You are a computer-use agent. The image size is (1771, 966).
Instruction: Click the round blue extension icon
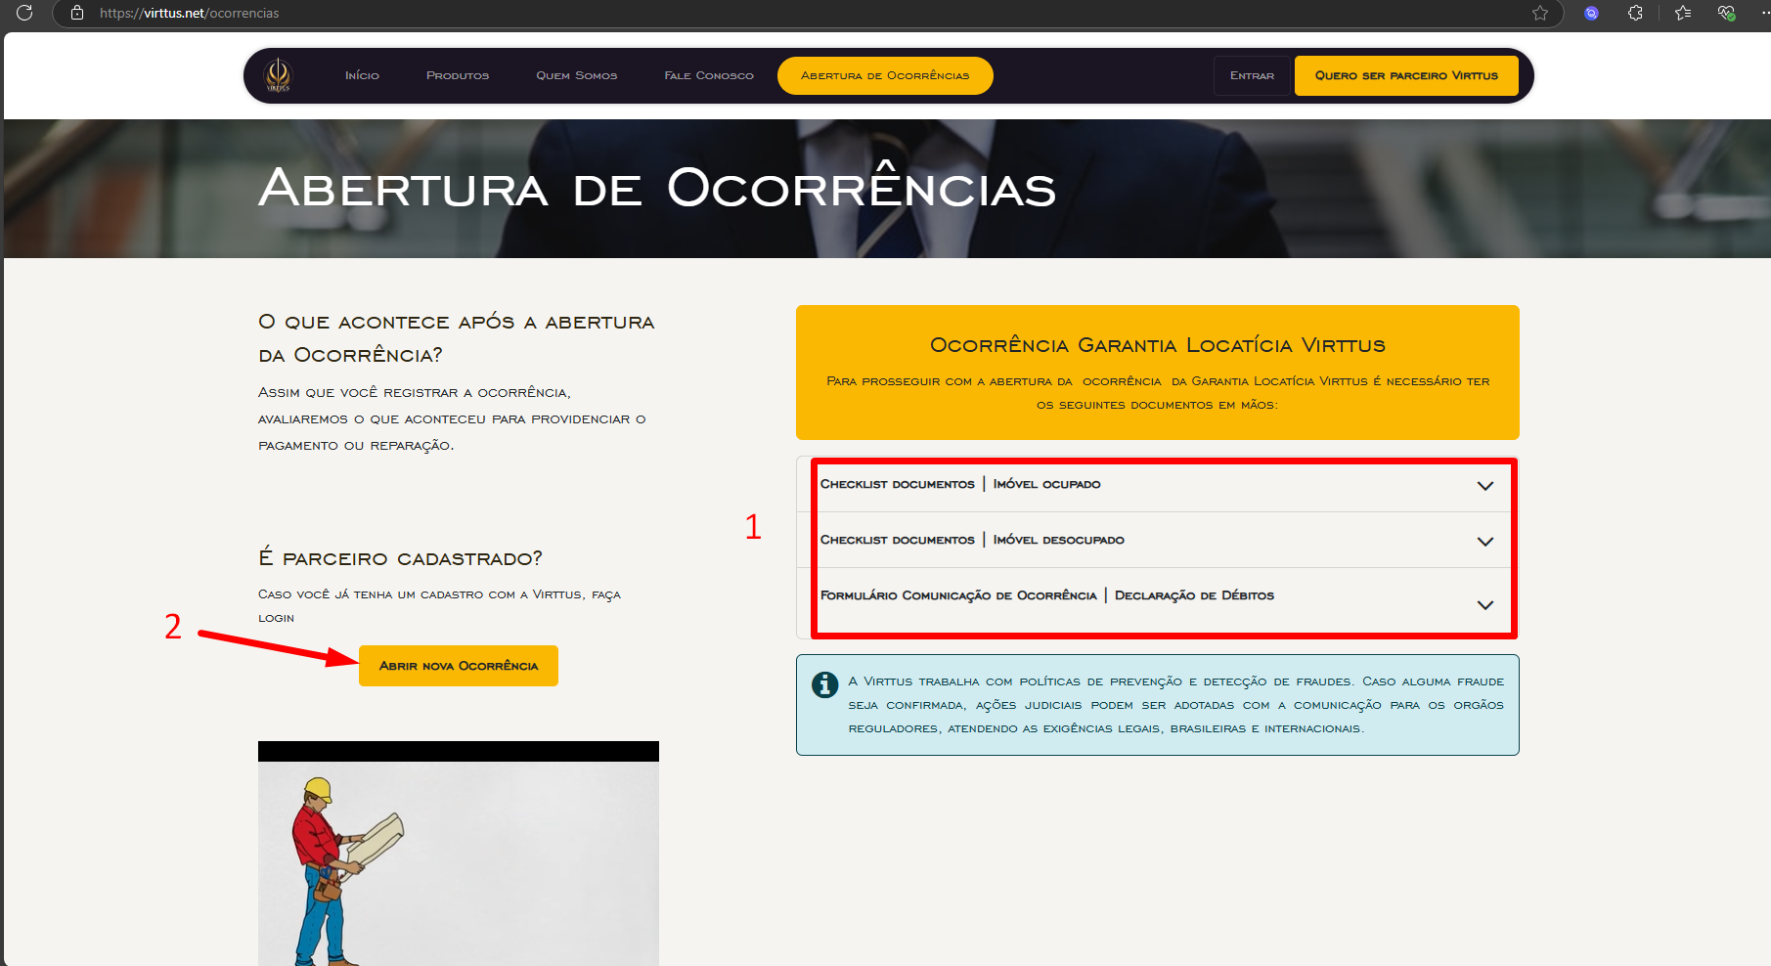point(1591,13)
